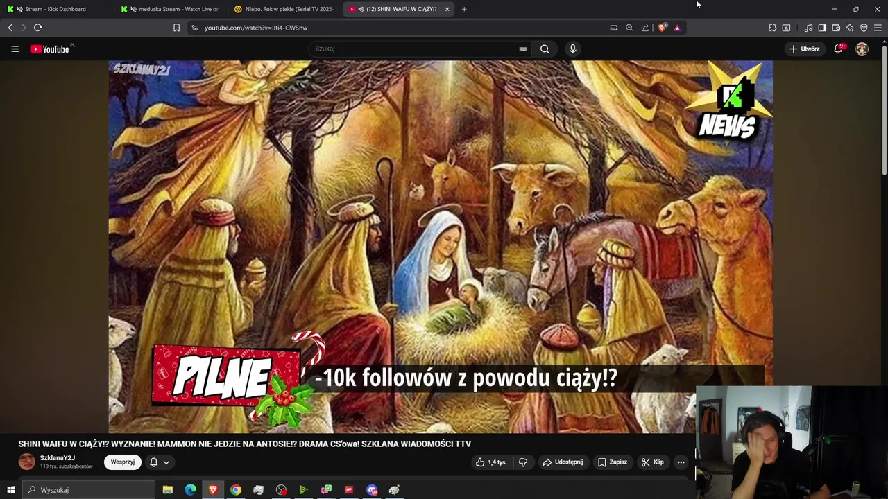Screen dimensions: 888x499
Task: Open Brave Rewards triangle icon
Action: pyautogui.click(x=677, y=28)
